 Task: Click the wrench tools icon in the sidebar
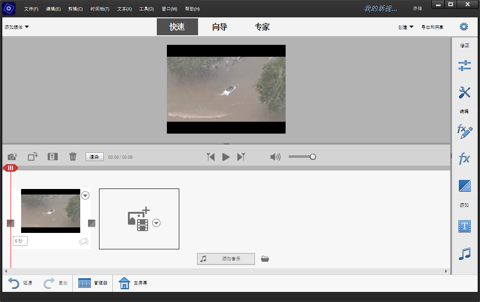[464, 92]
